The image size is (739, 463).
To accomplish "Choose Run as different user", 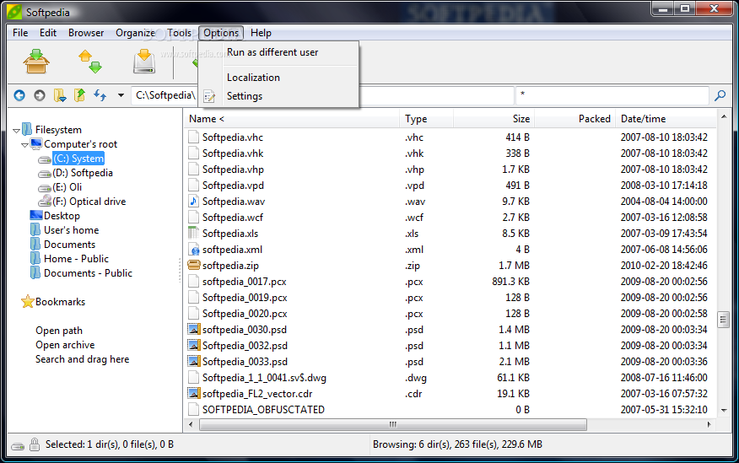I will [278, 52].
